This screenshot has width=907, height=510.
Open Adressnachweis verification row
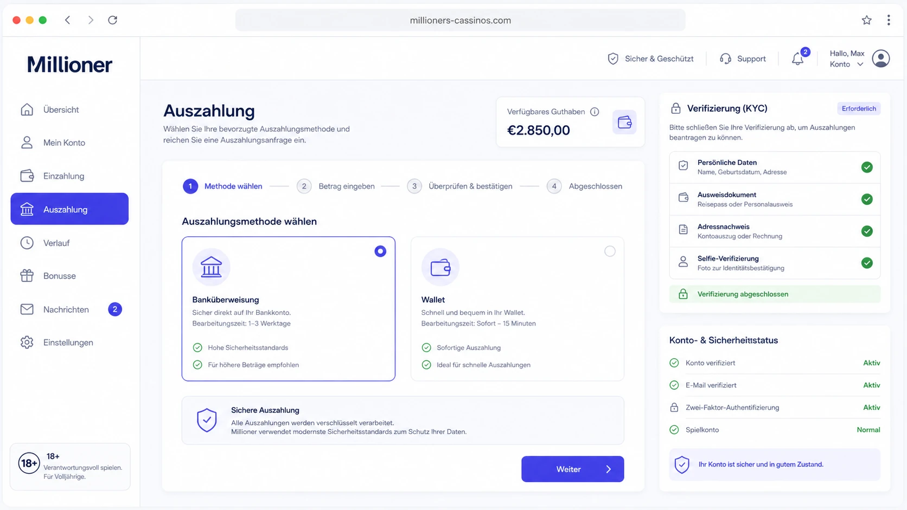coord(775,231)
